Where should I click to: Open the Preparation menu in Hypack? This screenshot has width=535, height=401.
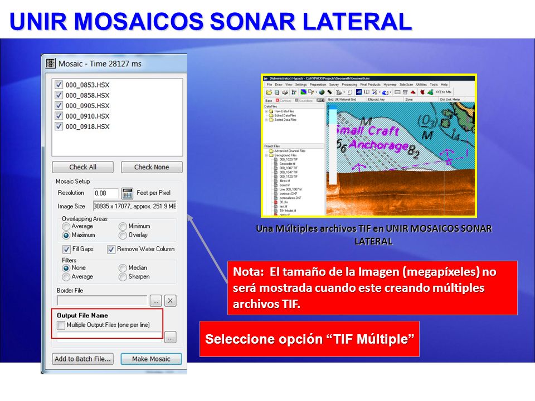point(318,85)
